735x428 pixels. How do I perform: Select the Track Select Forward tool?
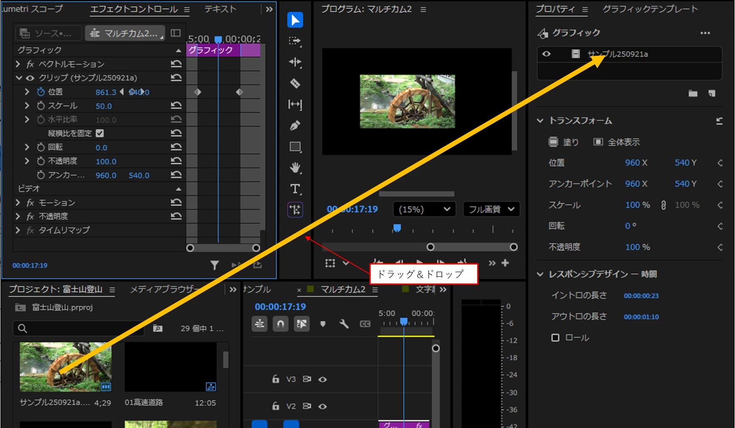coord(295,41)
